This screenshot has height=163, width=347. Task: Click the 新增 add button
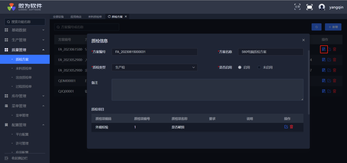coord(333,27)
